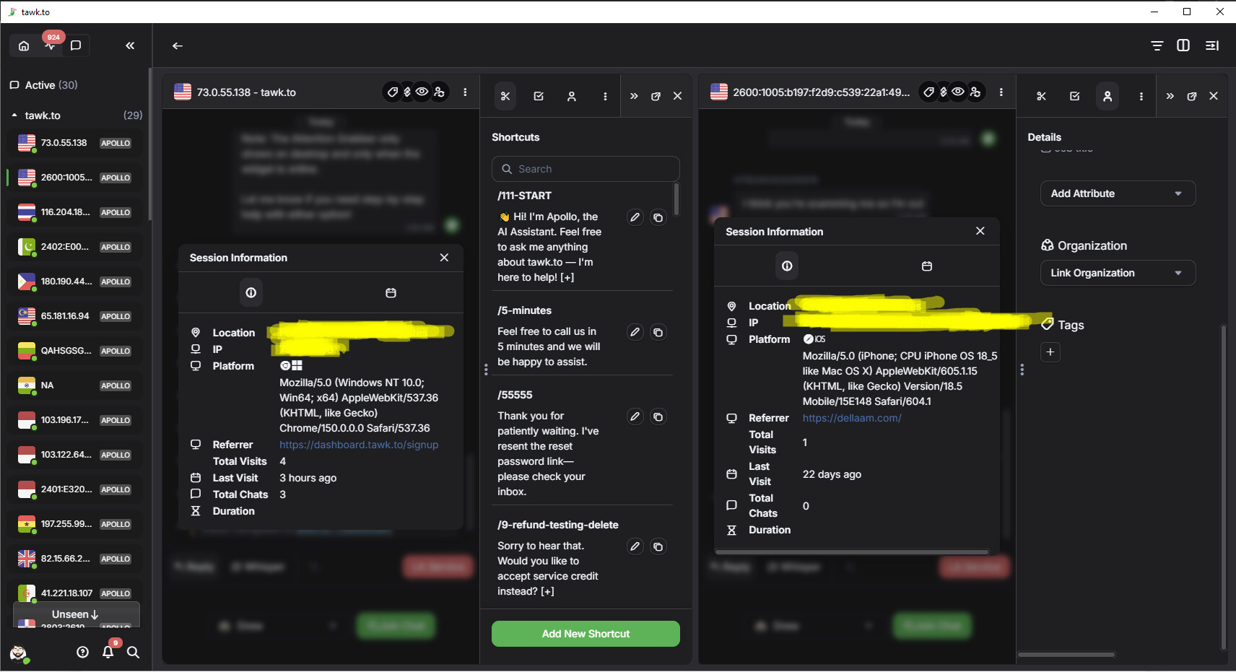The image size is (1236, 672).
Task: Open kebab menu in first chat side panel tabs
Action: click(x=605, y=96)
